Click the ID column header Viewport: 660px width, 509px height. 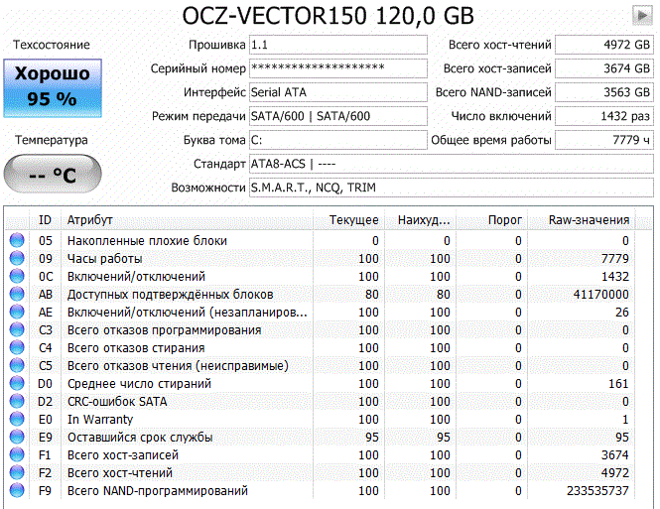pyautogui.click(x=45, y=220)
